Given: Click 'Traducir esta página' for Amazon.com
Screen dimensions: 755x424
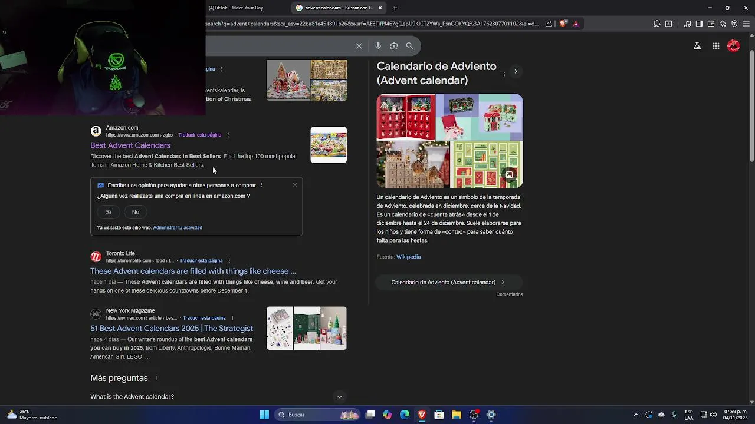Looking at the screenshot, I should [200, 135].
